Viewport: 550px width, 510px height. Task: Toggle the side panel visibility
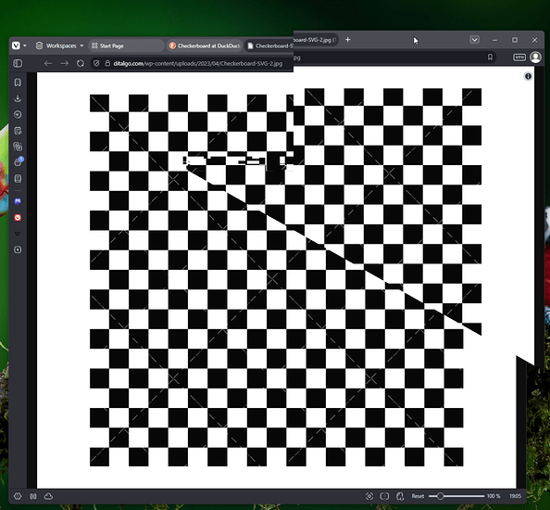[18, 63]
